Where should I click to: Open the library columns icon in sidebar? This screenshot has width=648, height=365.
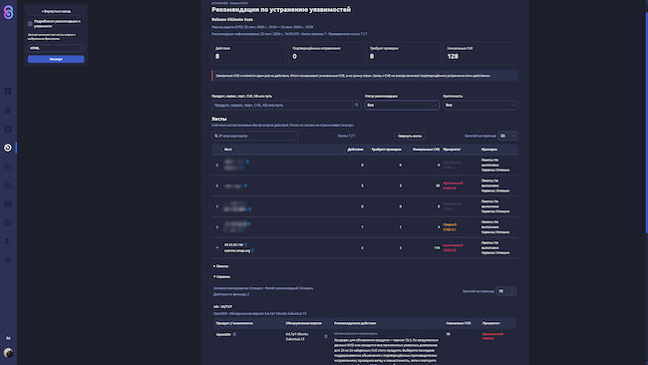8,203
